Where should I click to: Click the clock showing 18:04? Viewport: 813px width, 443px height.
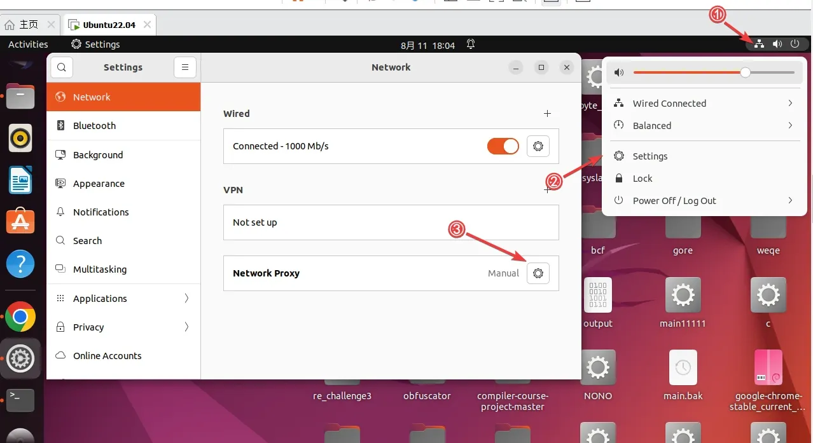(428, 45)
